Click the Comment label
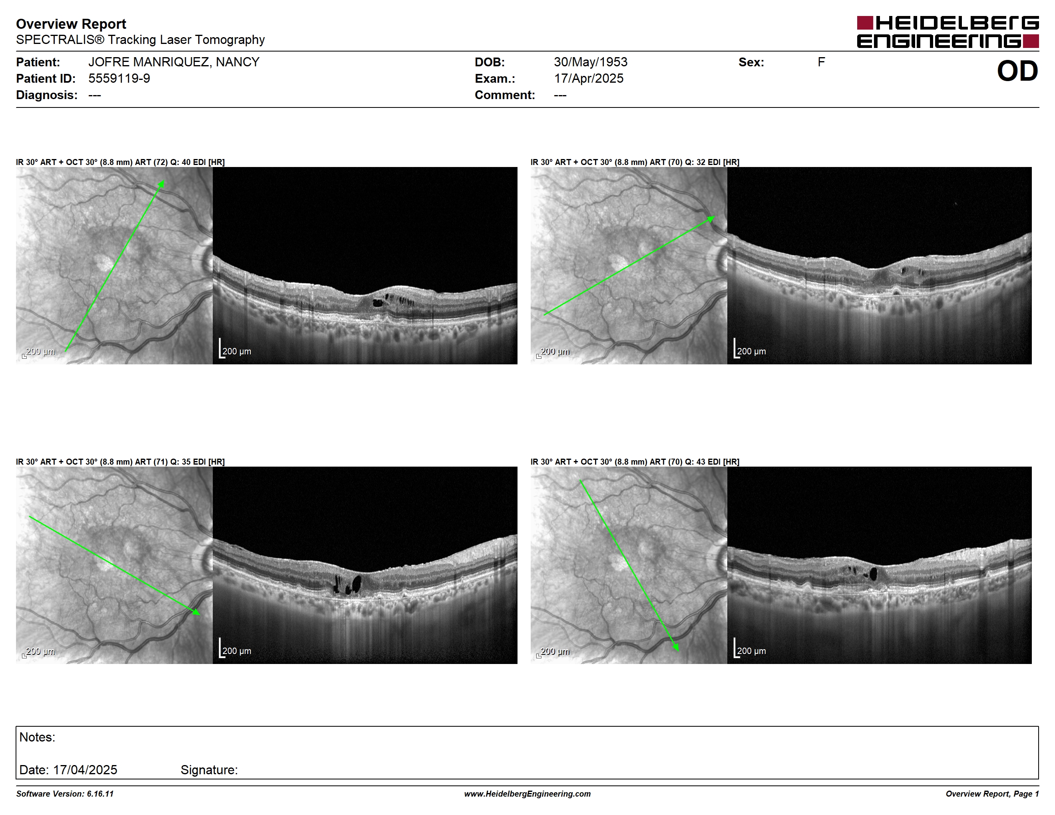This screenshot has height=815, width=1055. tap(505, 95)
